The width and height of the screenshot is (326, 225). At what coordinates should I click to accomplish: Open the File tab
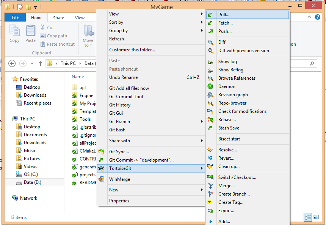pyautogui.click(x=15, y=17)
